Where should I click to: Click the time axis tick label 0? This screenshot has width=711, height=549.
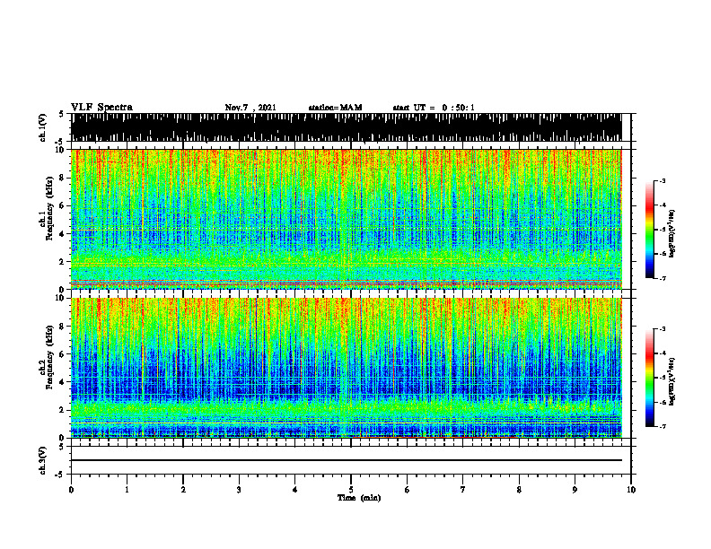tap(71, 490)
